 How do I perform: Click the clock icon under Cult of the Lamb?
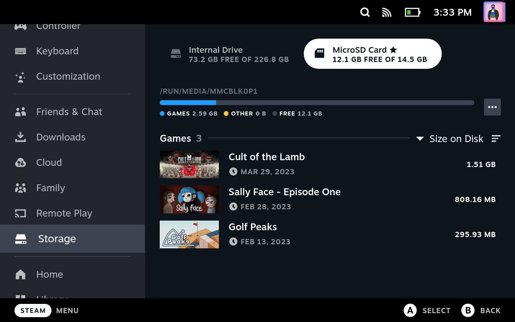[233, 172]
